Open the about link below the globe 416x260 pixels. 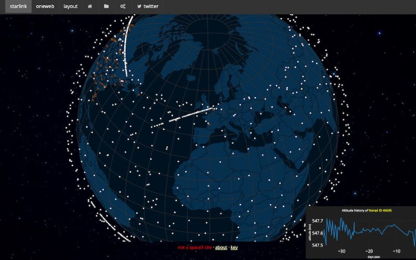pyautogui.click(x=221, y=248)
